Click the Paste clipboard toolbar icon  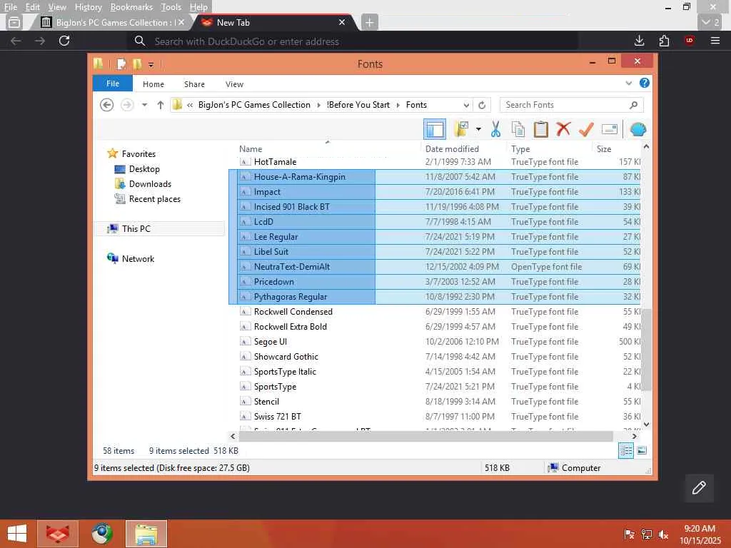[541, 129]
